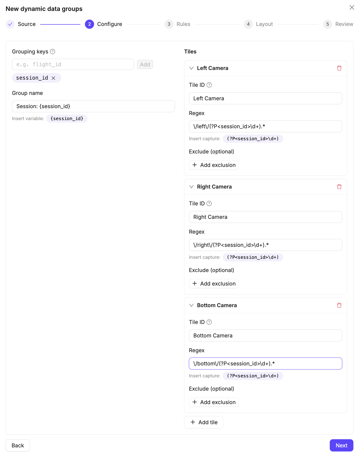Go Back to the previous step
Screen dimensions: 359x455
pyautogui.click(x=18, y=445)
